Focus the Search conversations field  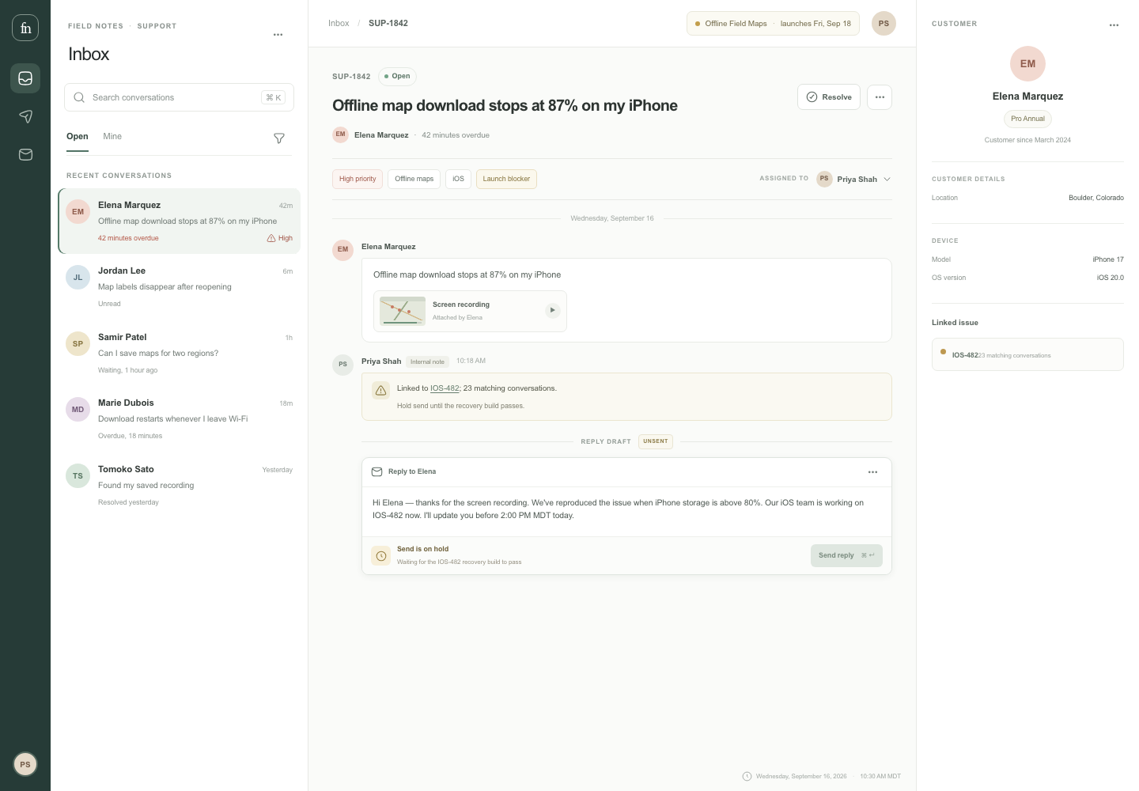coord(179,97)
